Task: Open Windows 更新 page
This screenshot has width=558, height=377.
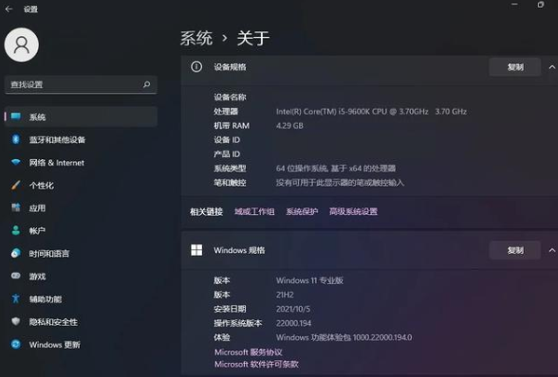Action: pos(82,345)
